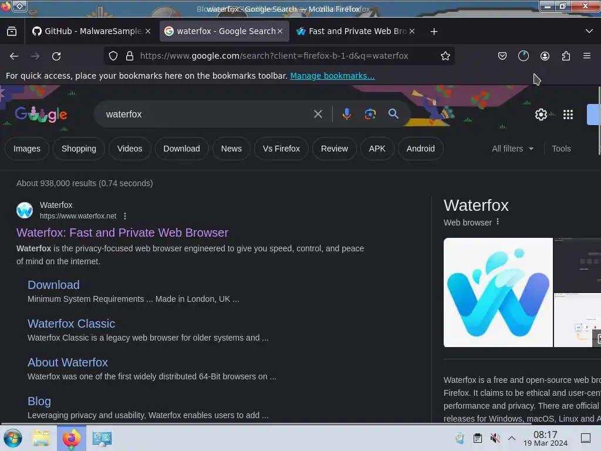This screenshot has width=601, height=451.
Task: Bookmark this page with star
Action: click(x=445, y=56)
